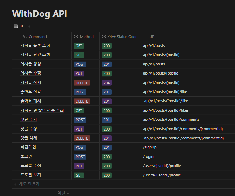This screenshot has width=235, height=196.
Task: Open the 게시글 삭제 row page
Action: [30, 83]
